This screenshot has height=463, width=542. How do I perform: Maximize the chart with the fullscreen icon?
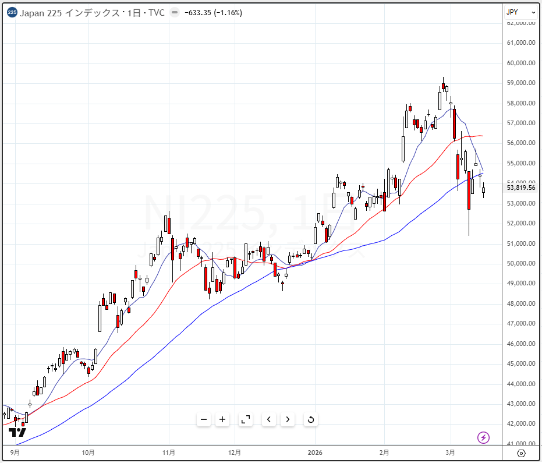246,419
